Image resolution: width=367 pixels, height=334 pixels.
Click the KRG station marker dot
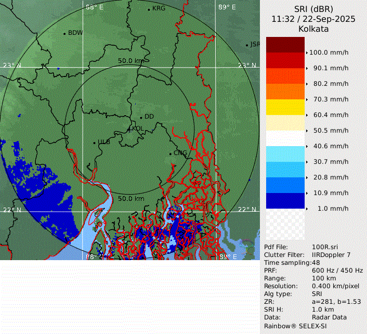(149, 9)
